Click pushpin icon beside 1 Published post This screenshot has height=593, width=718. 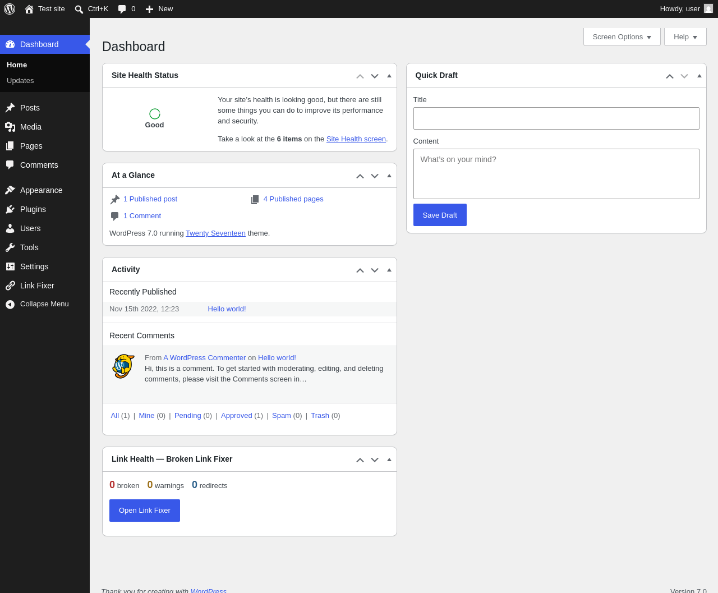[x=115, y=199]
